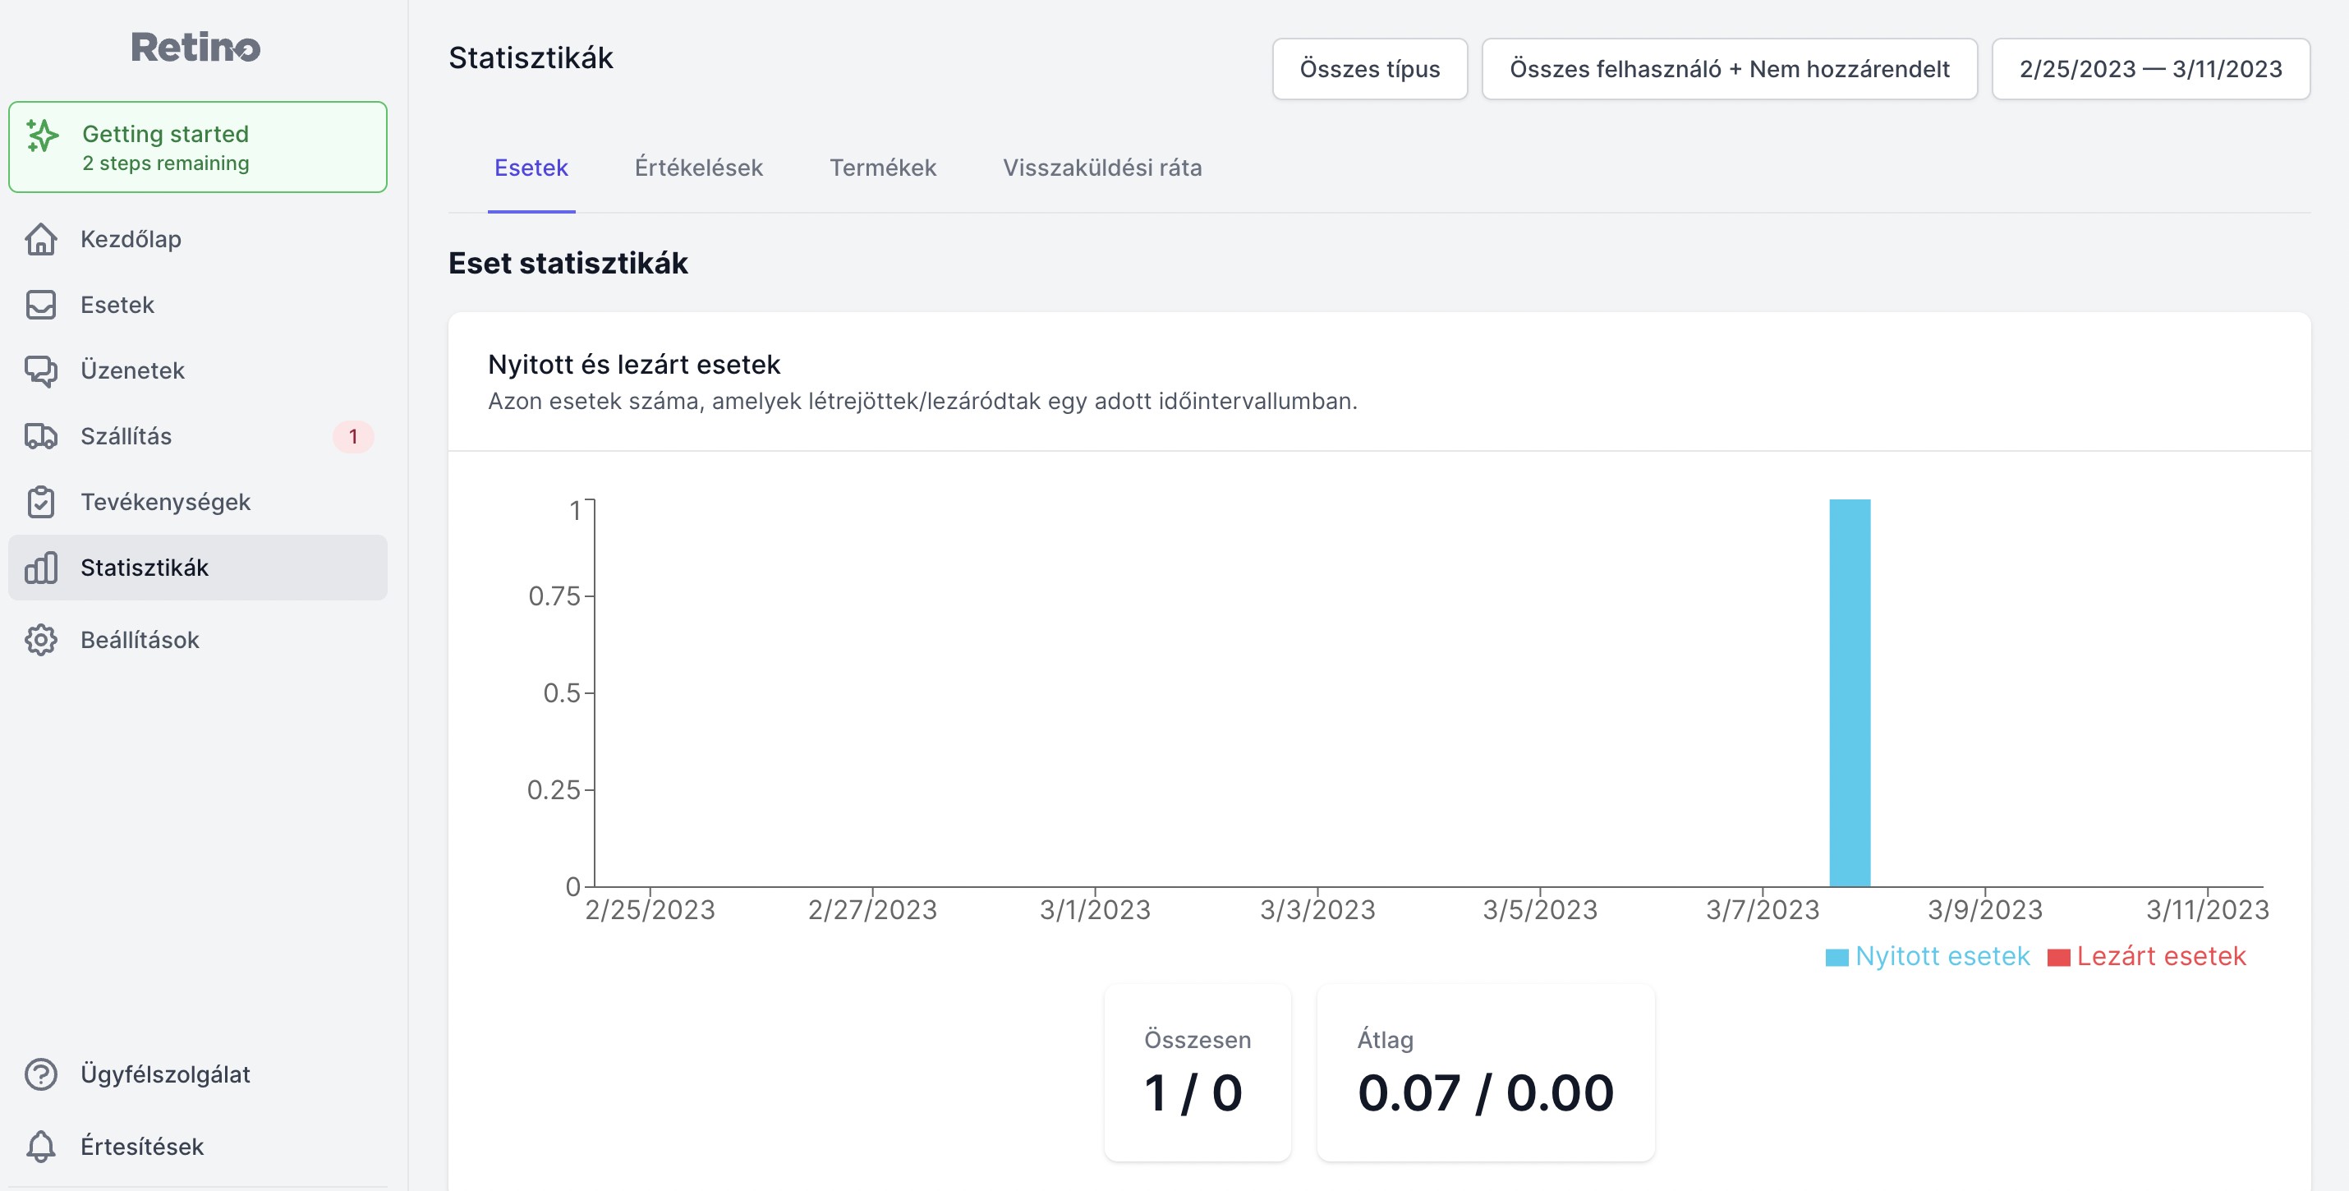The image size is (2349, 1191).
Task: Open Értesítések notifications
Action: pos(198,1147)
